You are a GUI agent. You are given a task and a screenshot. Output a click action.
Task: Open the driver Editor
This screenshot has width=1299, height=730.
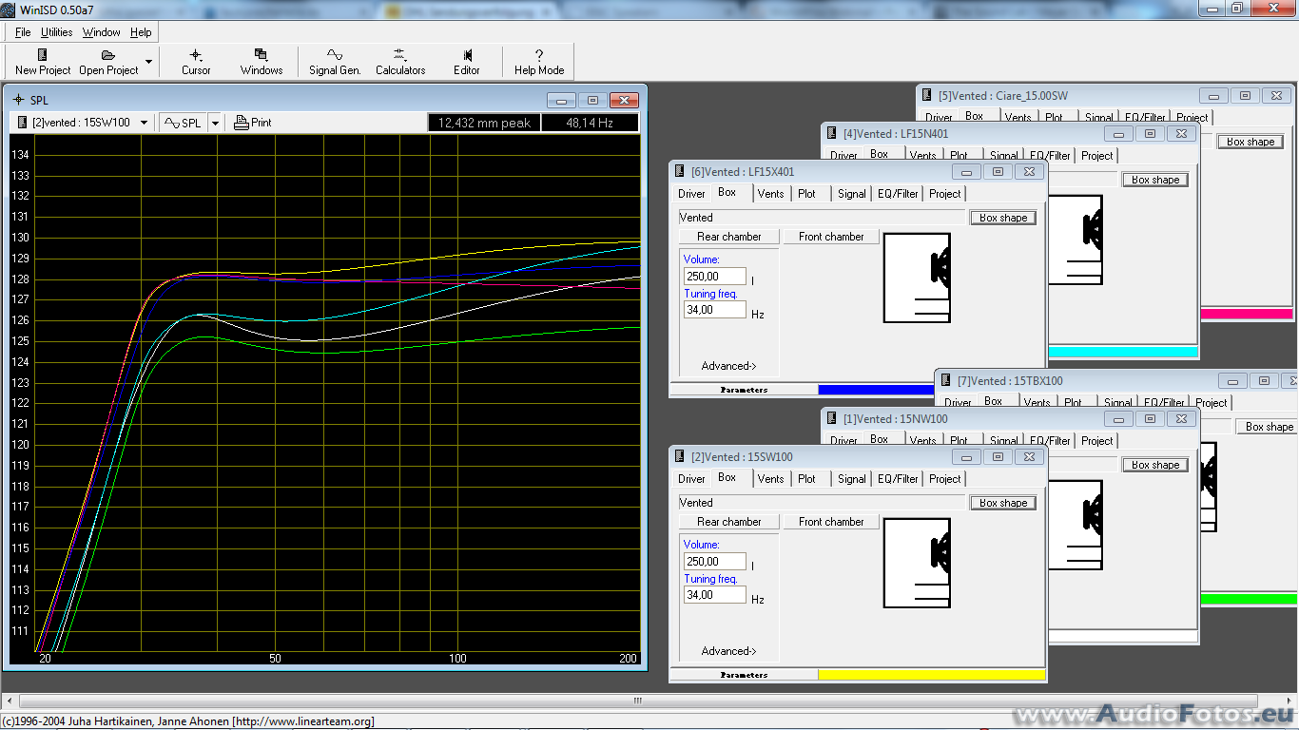click(x=467, y=62)
